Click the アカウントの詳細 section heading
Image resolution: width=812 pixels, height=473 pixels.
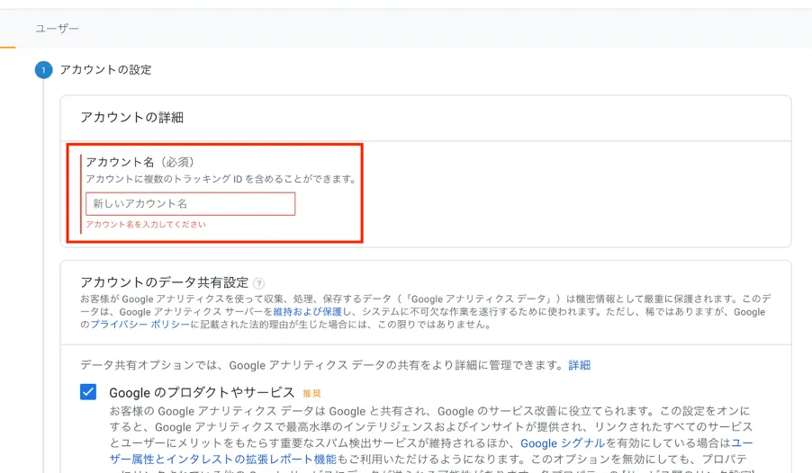point(132,118)
